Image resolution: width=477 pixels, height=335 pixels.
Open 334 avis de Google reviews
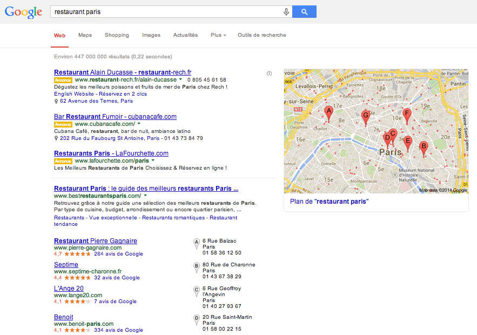[118, 330]
